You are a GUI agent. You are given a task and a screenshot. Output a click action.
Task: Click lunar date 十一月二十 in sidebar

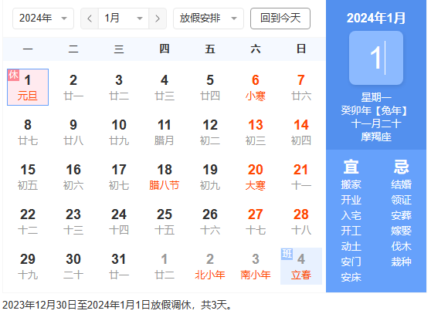pos(376,123)
